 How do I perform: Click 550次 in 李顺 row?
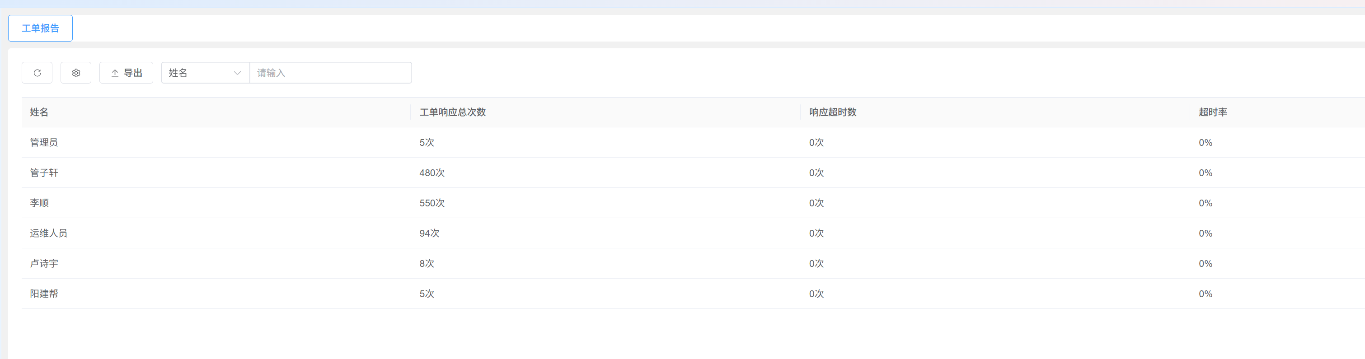[432, 203]
